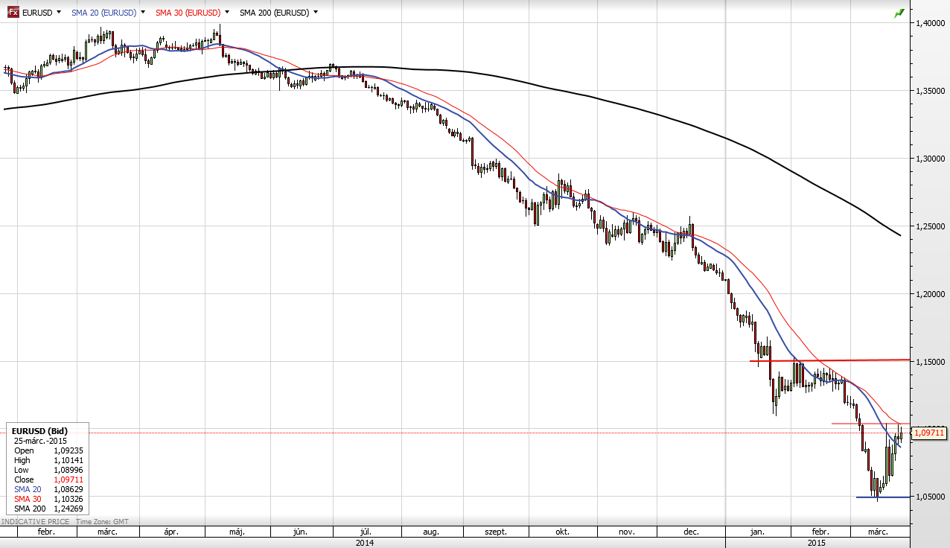Viewport: 950px width, 548px height.
Task: Click the szept. month label on the time axis
Action: click(x=496, y=532)
